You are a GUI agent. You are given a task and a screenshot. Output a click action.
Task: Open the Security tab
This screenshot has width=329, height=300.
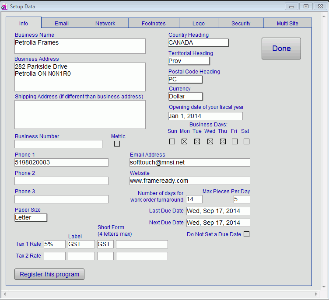[x=241, y=24]
